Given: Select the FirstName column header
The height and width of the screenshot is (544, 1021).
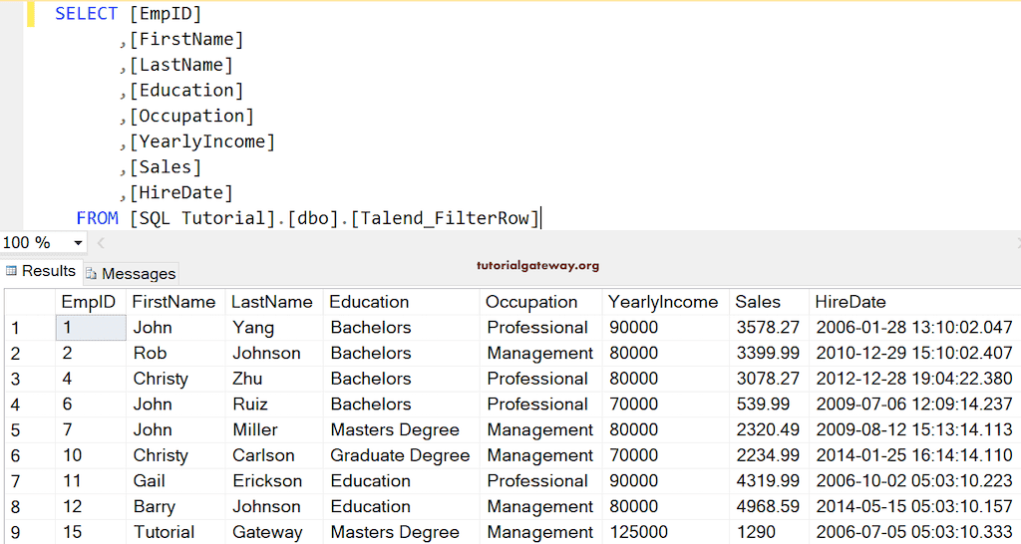Looking at the screenshot, I should pos(175,302).
